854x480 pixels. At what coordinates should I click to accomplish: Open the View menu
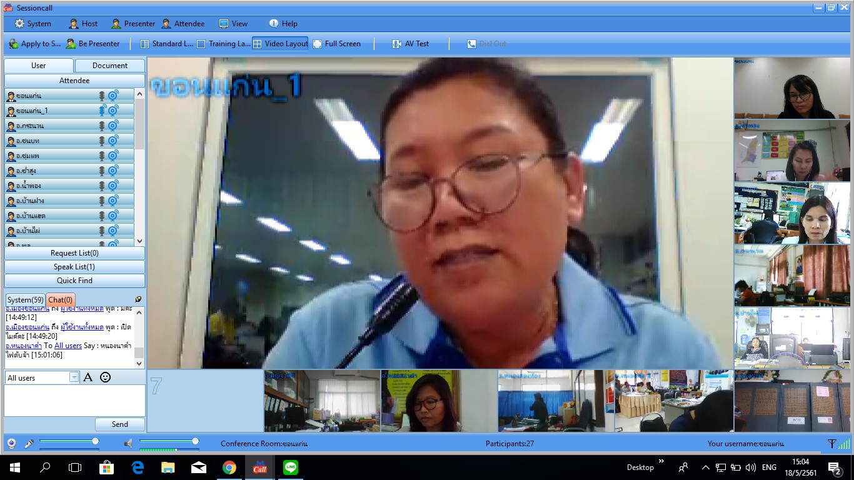[233, 24]
